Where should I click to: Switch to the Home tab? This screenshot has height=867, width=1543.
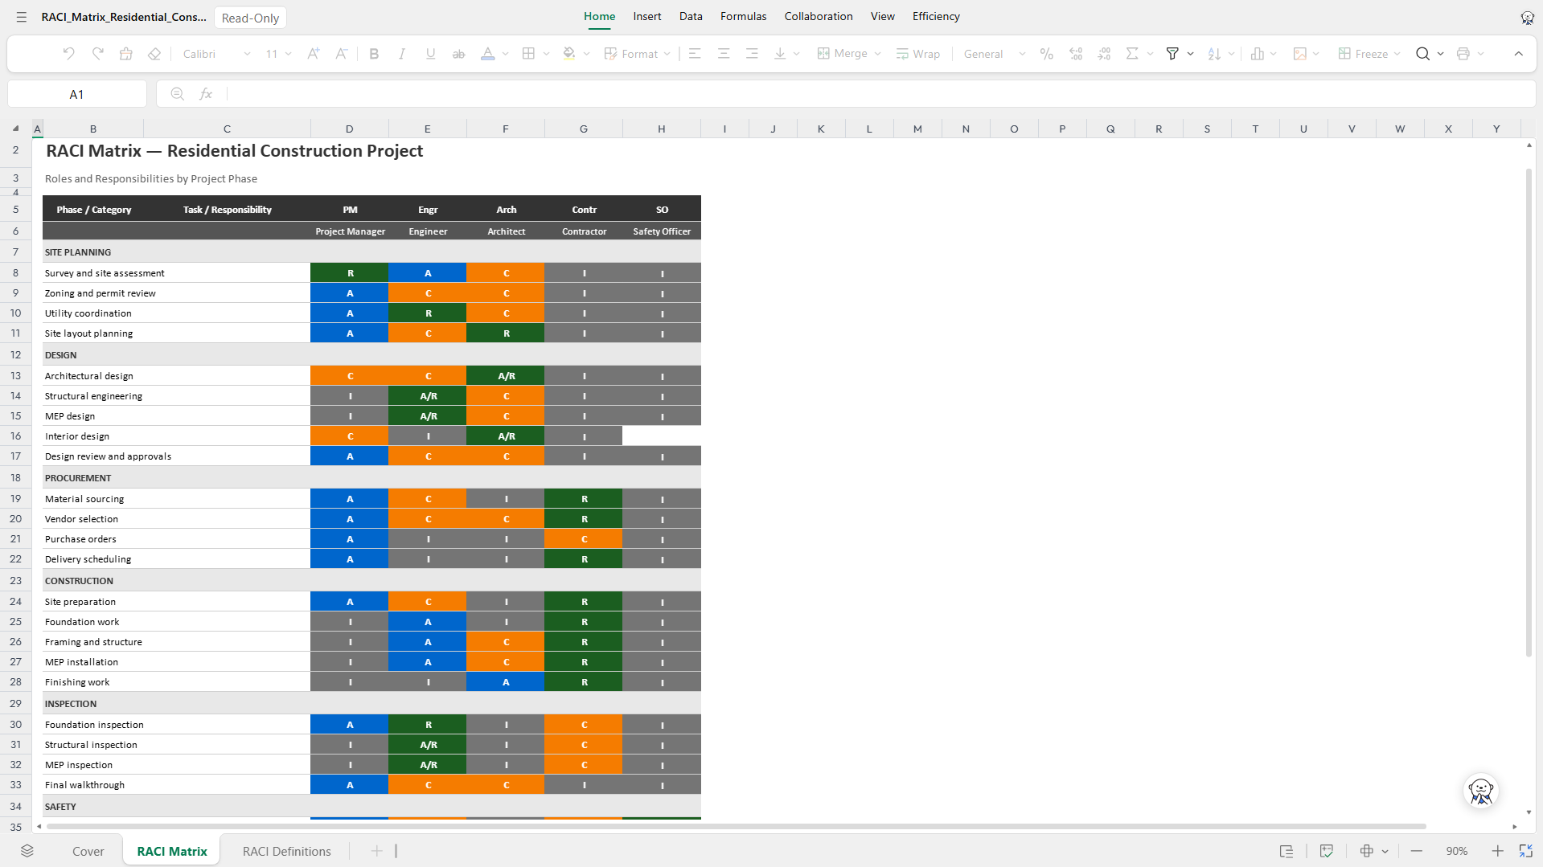(x=599, y=16)
